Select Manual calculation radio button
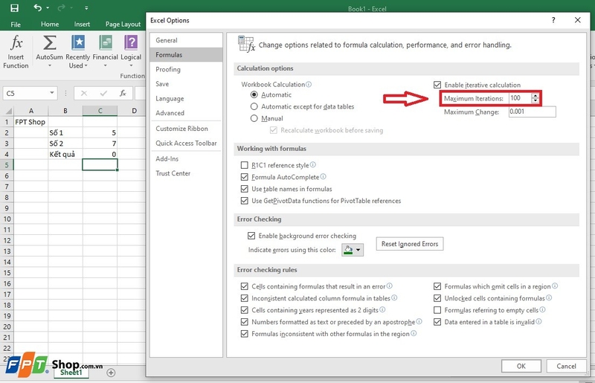595x383 pixels. (x=254, y=118)
